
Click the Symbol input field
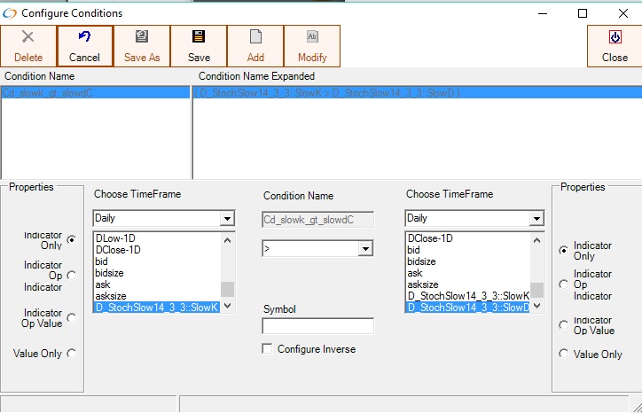317,326
